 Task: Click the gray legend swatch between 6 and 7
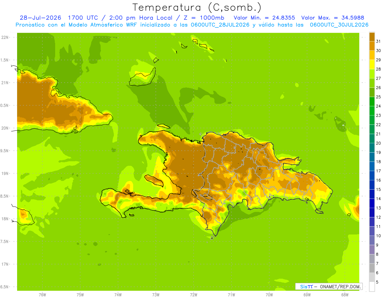(x=372, y=268)
